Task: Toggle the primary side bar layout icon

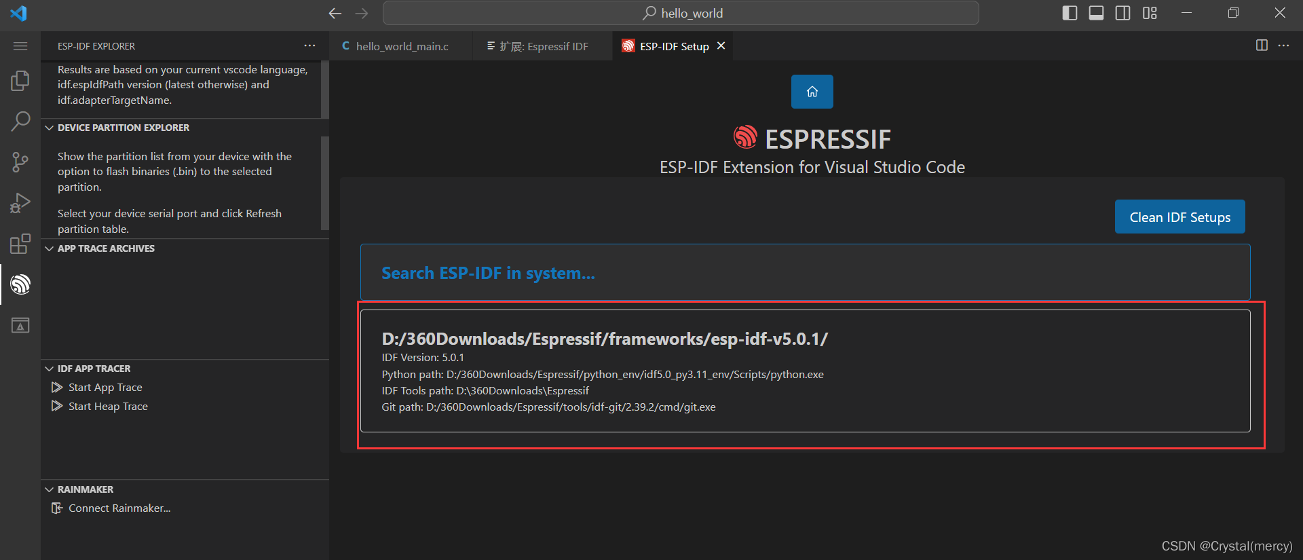Action: coord(1070,13)
